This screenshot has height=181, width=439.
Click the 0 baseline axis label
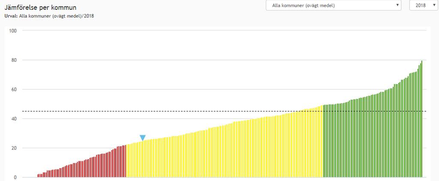15,178
